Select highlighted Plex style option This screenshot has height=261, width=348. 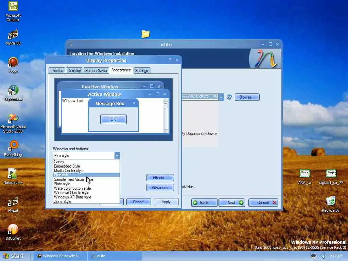coord(86,175)
